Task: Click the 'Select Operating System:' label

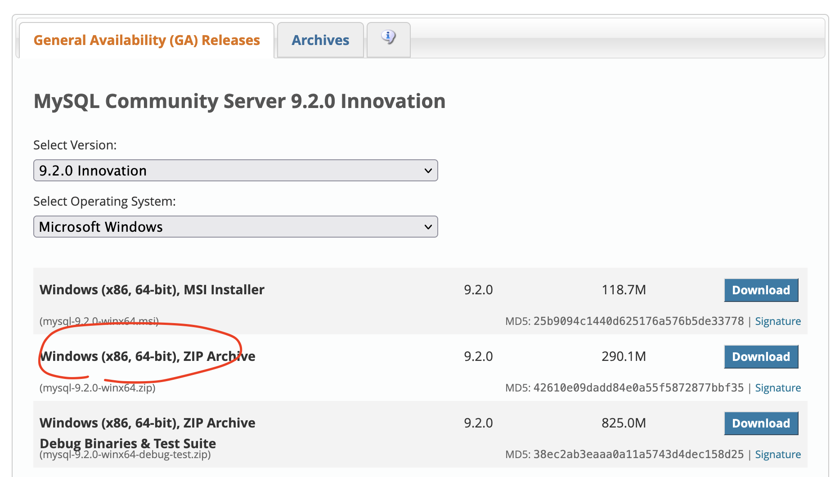Action: click(105, 202)
